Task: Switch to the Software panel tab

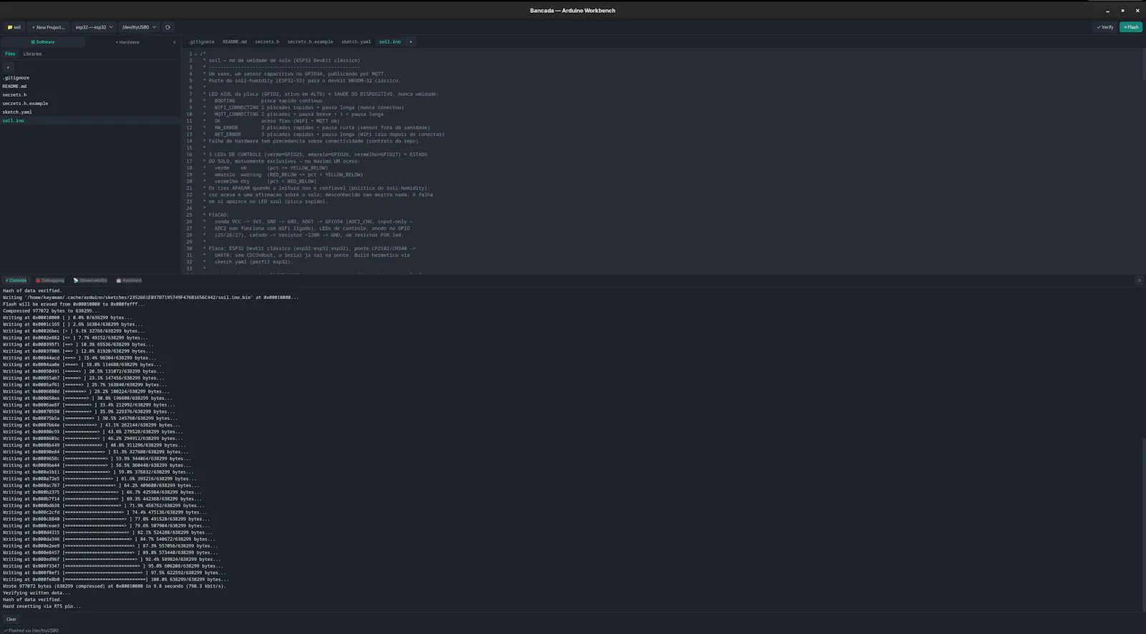Action: pyautogui.click(x=42, y=42)
